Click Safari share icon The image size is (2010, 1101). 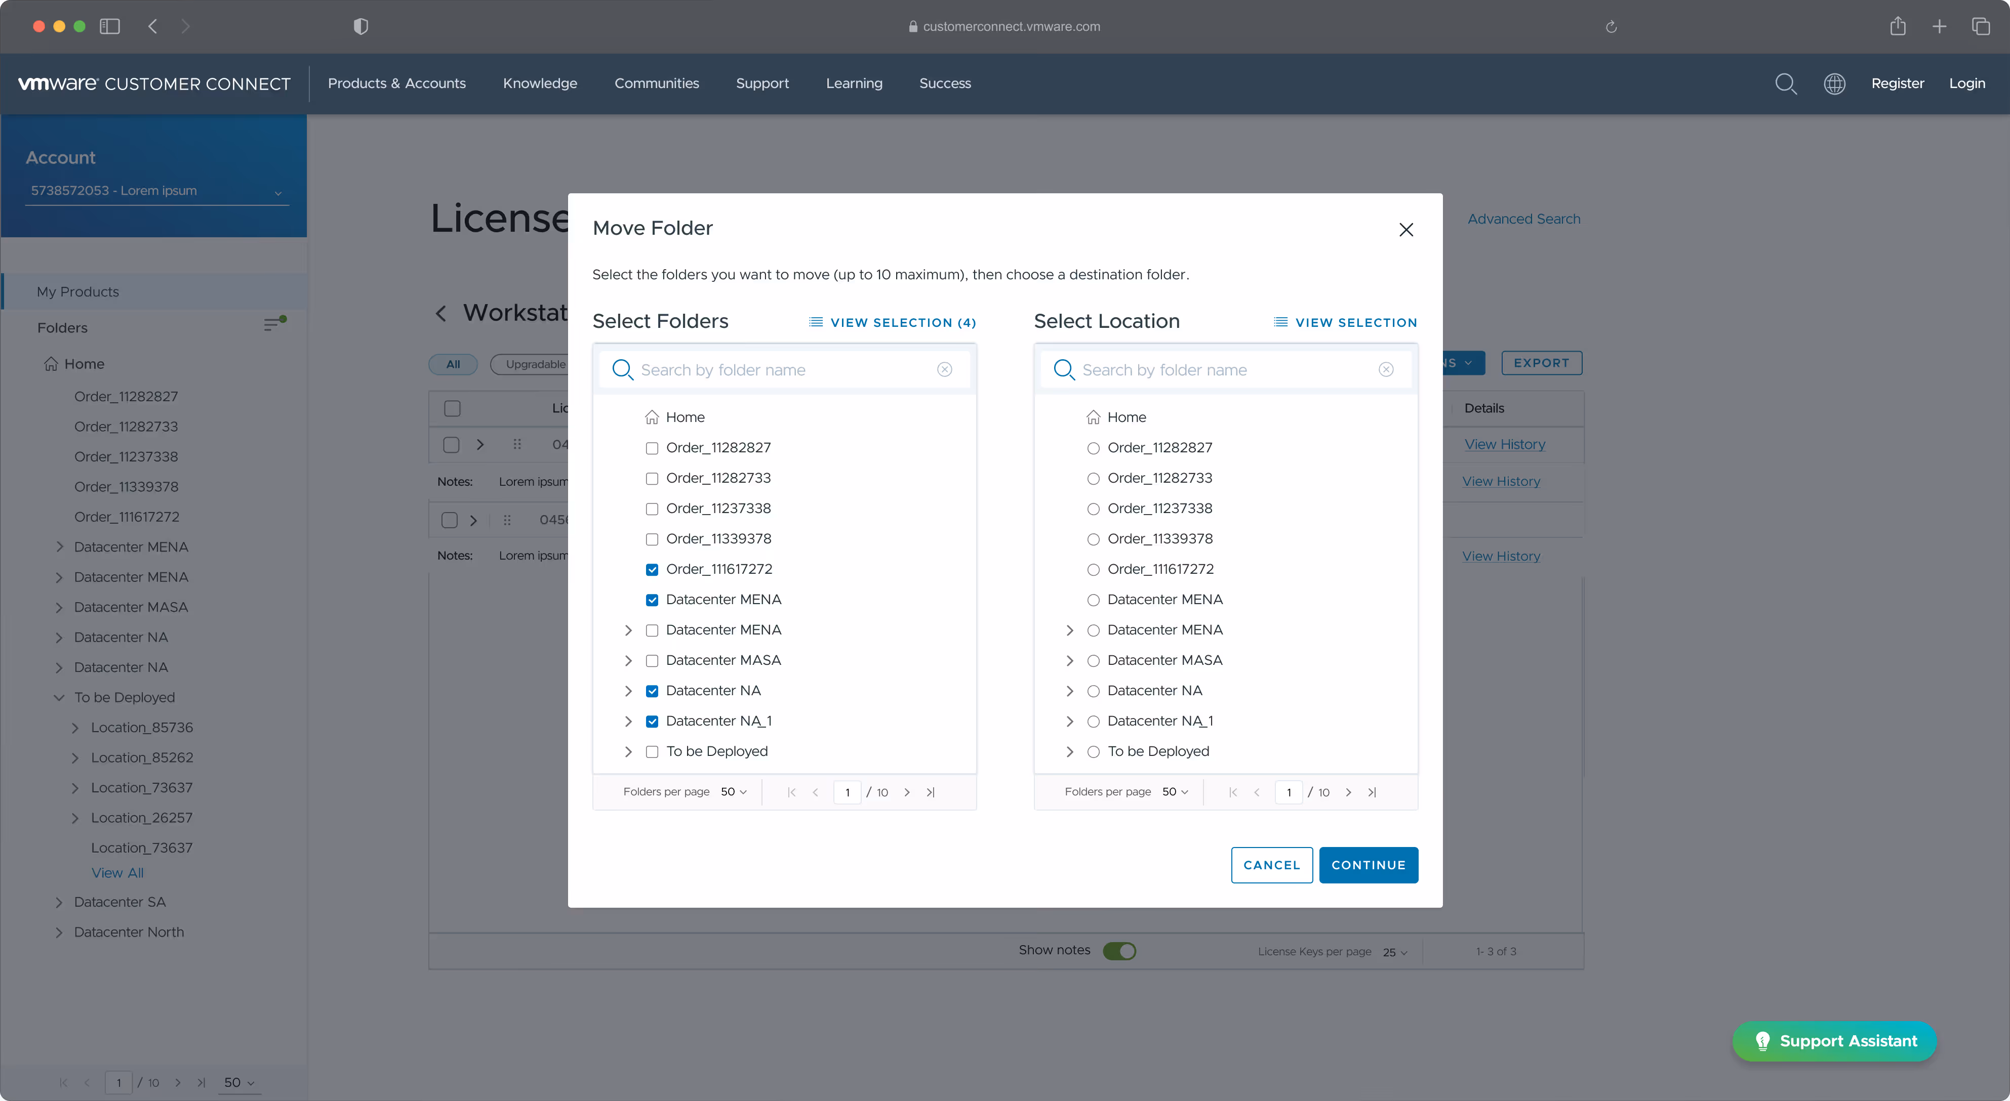pyautogui.click(x=1898, y=26)
